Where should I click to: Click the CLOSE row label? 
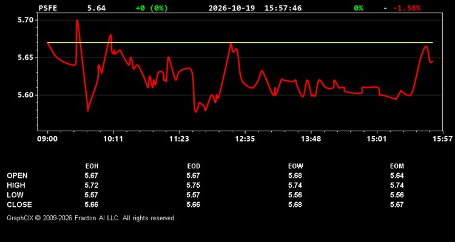19,204
